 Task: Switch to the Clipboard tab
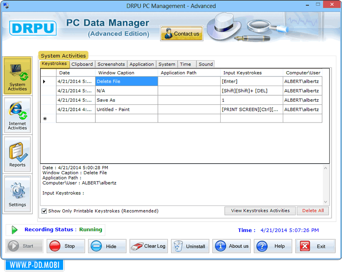click(82, 64)
